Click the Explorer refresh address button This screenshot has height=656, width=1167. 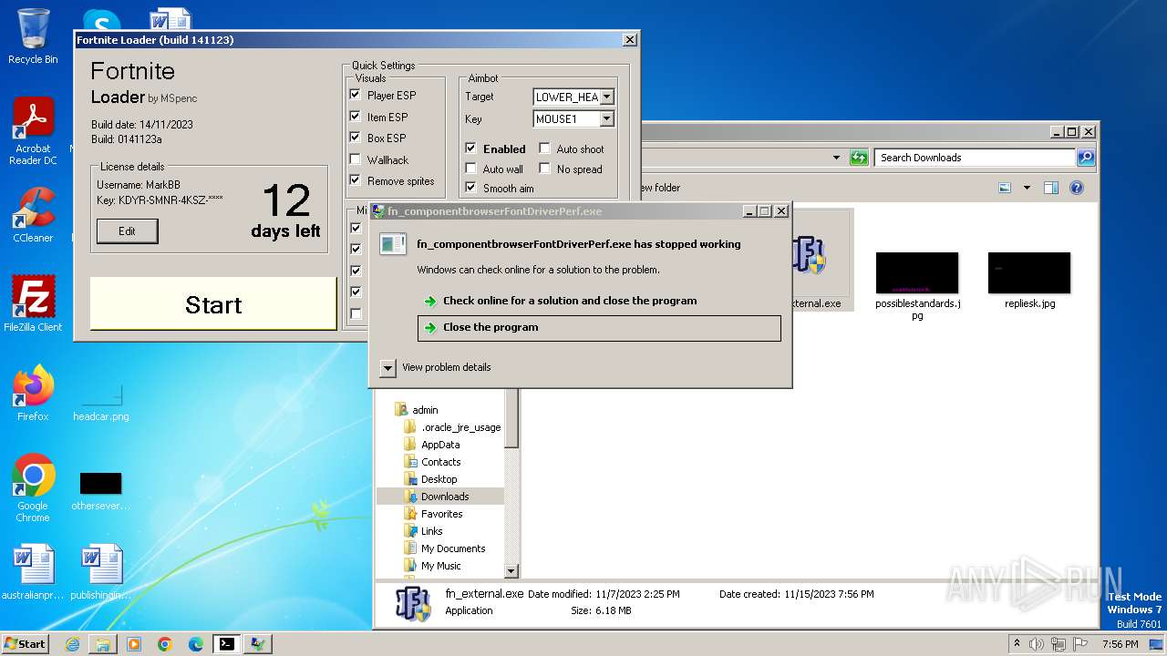(859, 158)
